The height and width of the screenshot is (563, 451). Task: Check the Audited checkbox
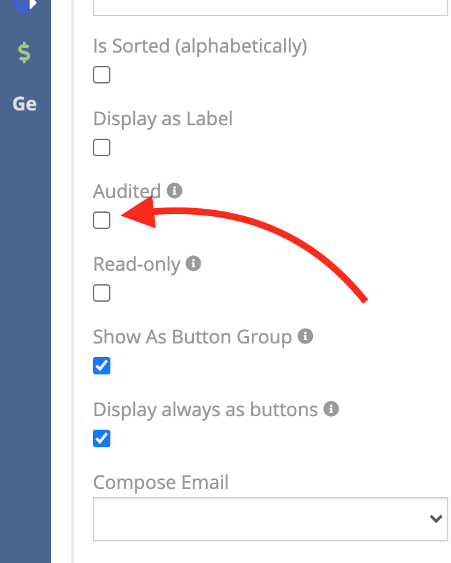(102, 220)
